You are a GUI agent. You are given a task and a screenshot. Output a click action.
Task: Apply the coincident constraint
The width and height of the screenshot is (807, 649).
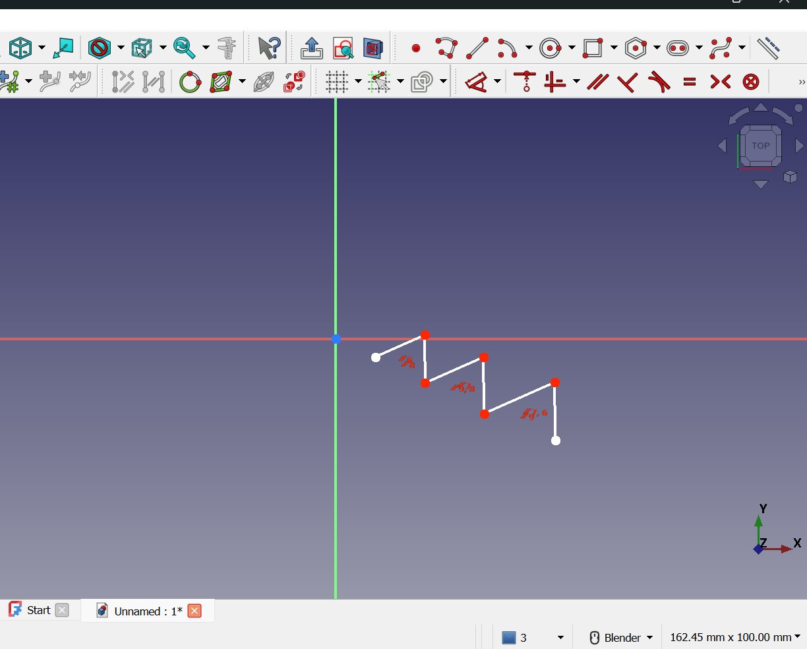(525, 82)
